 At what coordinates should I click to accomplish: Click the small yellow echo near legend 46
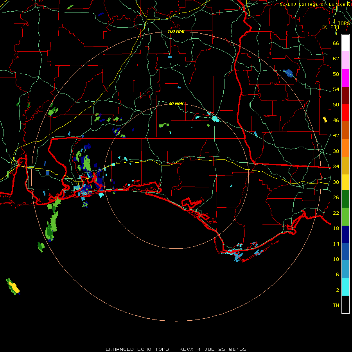[325, 120]
